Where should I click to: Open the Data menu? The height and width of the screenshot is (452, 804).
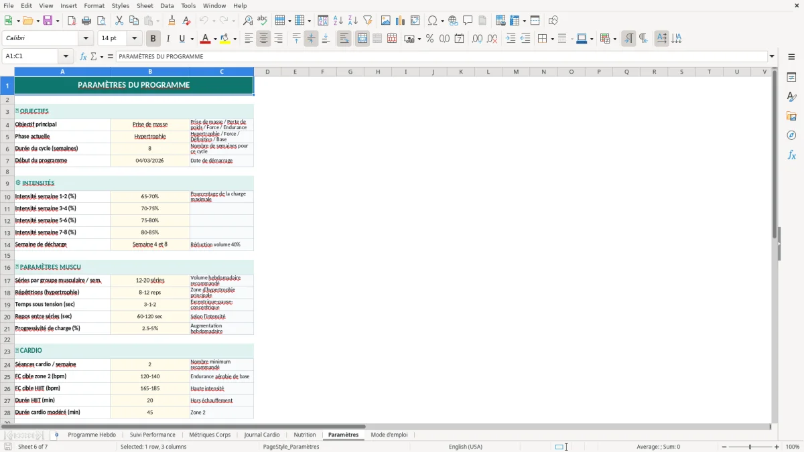(167, 5)
